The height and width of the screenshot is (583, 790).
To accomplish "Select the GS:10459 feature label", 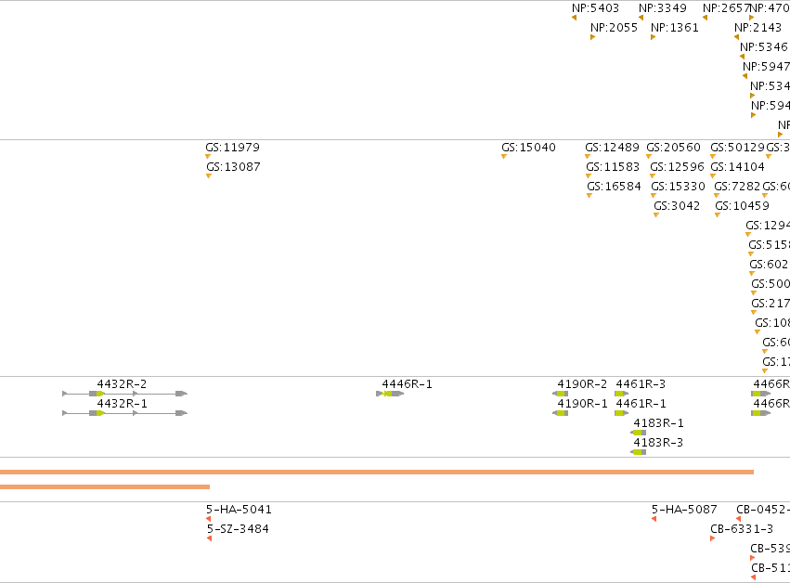I will [x=742, y=206].
